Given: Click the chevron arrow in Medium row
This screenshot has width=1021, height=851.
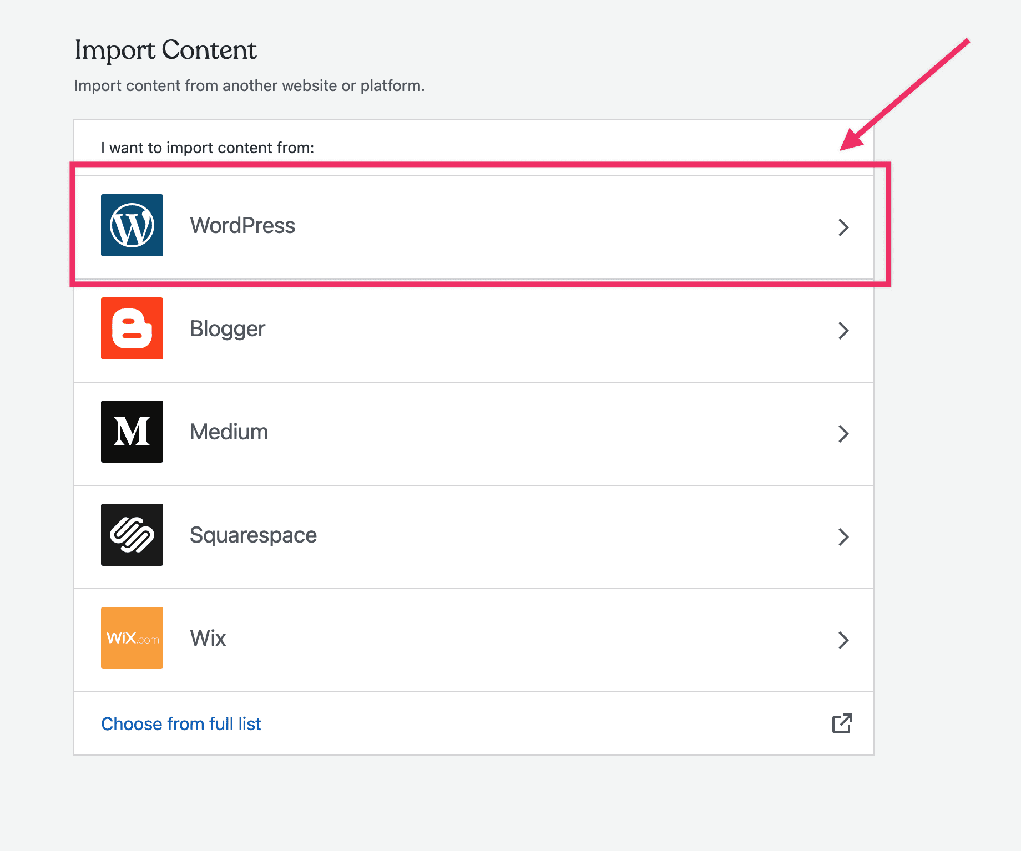Looking at the screenshot, I should 843,433.
